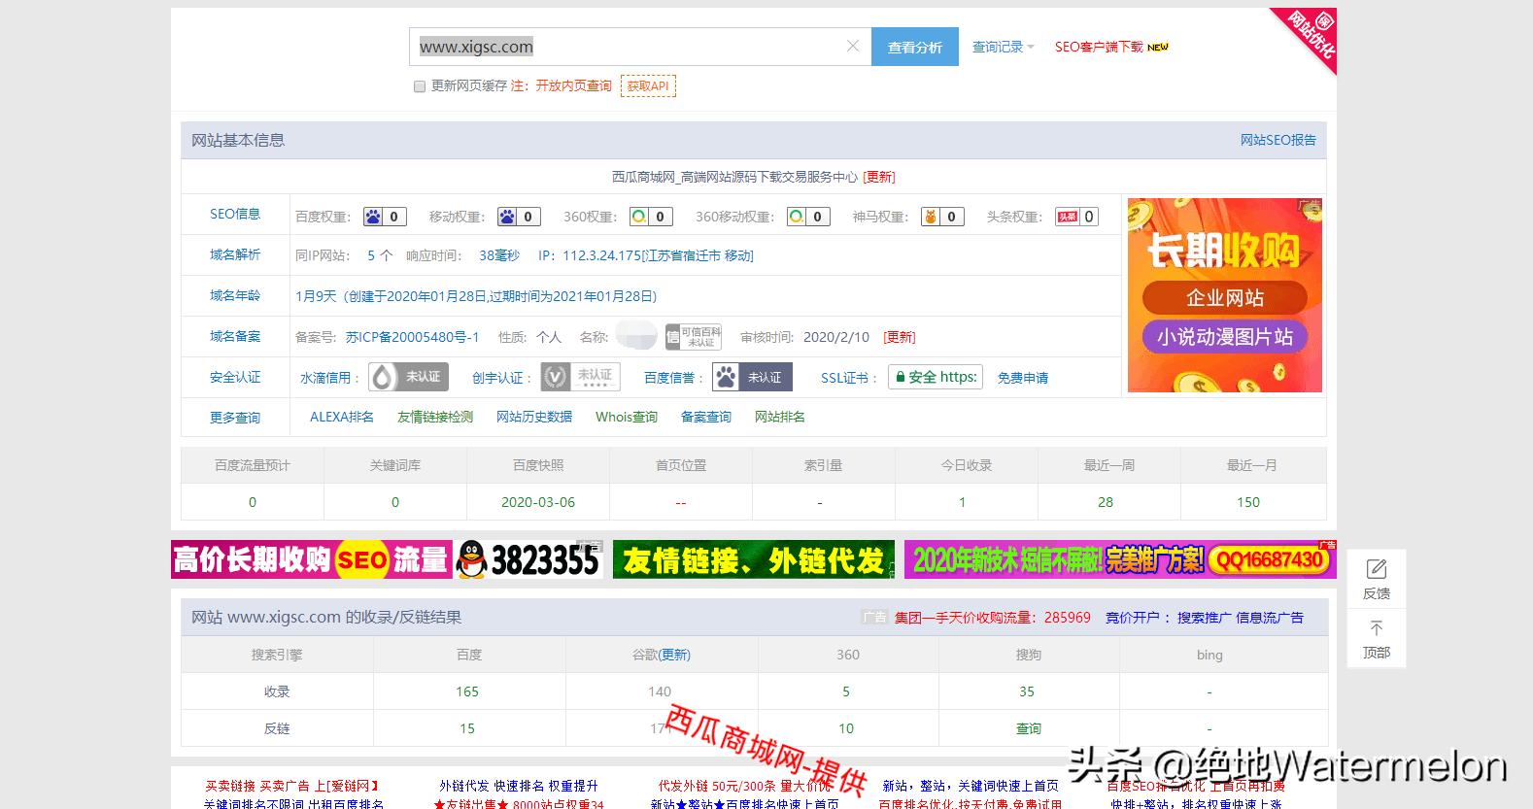1533x809 pixels.
Task: Open the 友情链接检测 query
Action: (x=435, y=417)
